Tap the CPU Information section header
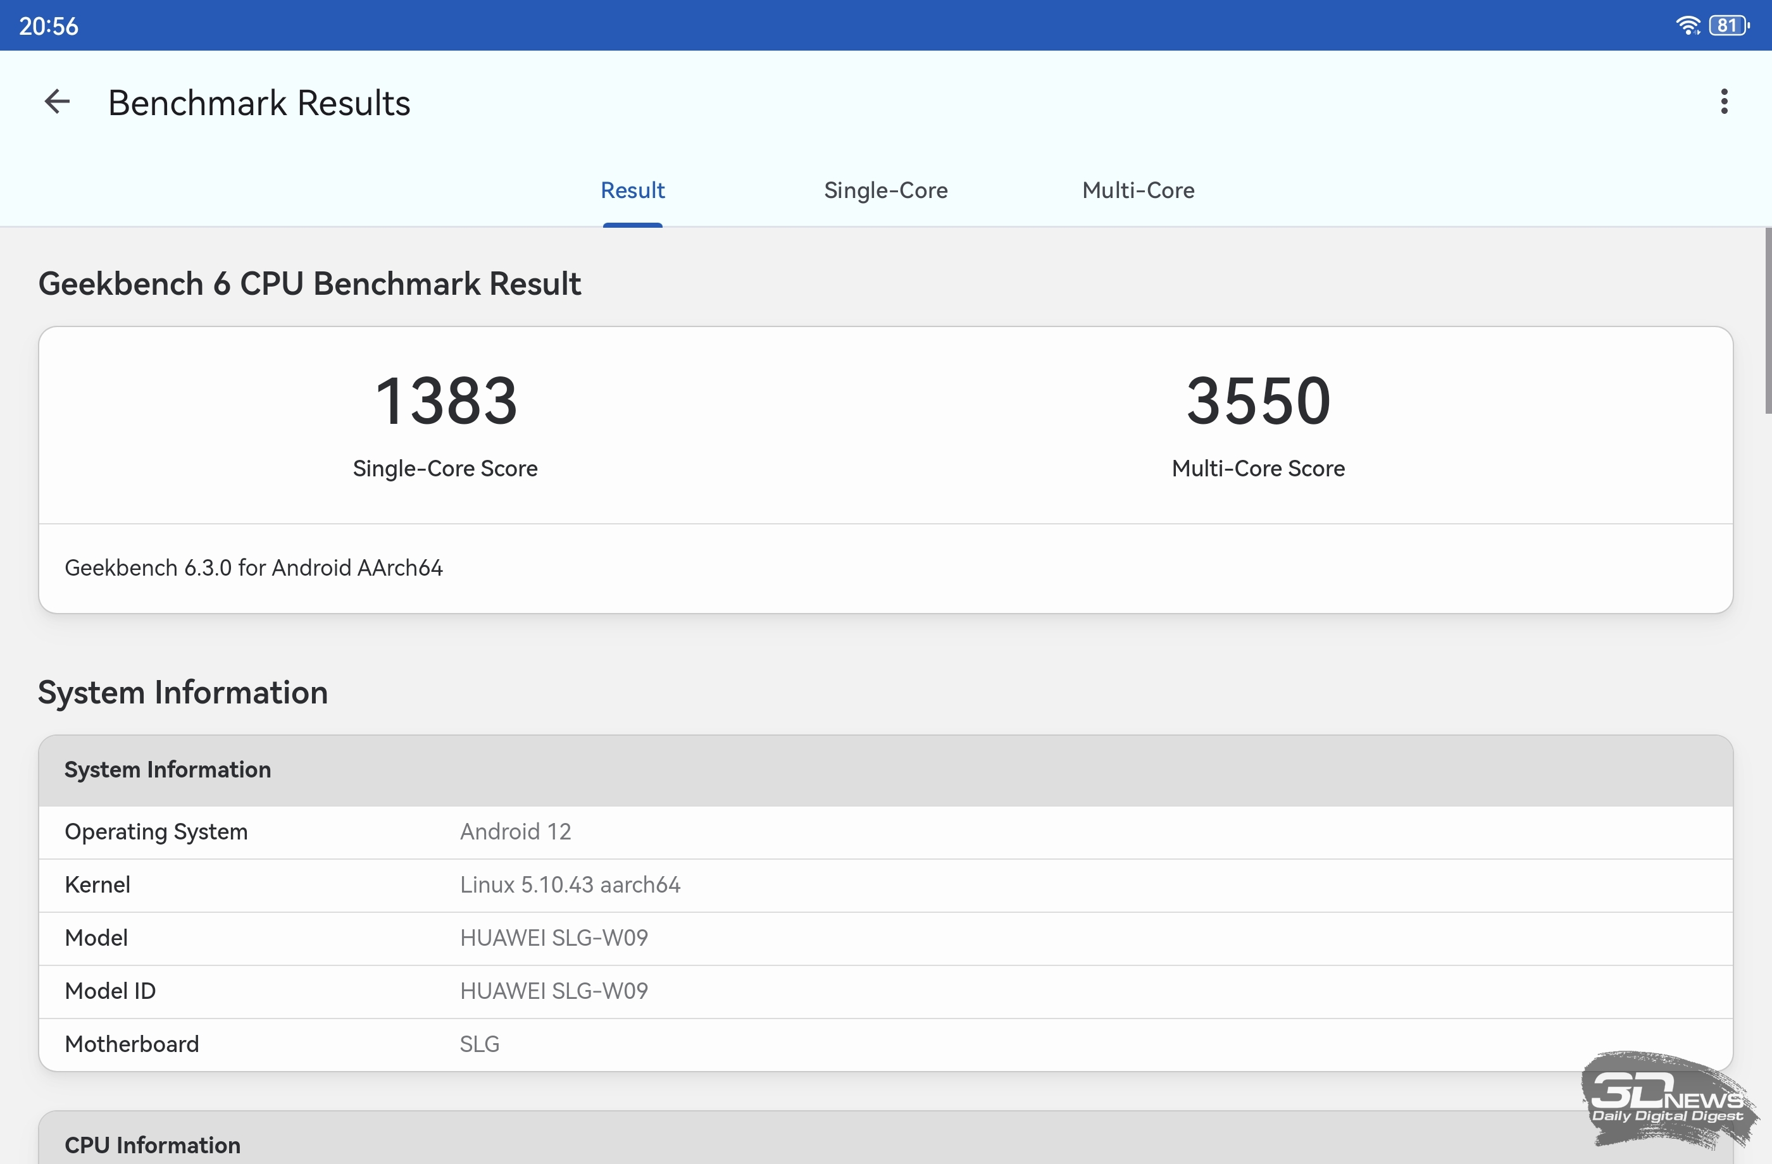1772x1164 pixels. pyautogui.click(x=153, y=1144)
